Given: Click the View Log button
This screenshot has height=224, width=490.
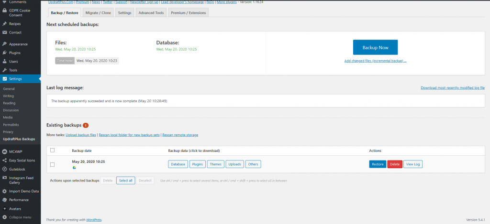Looking at the screenshot, I should [413, 164].
